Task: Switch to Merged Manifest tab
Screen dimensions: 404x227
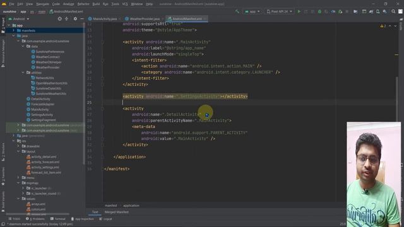Action: (x=116, y=212)
